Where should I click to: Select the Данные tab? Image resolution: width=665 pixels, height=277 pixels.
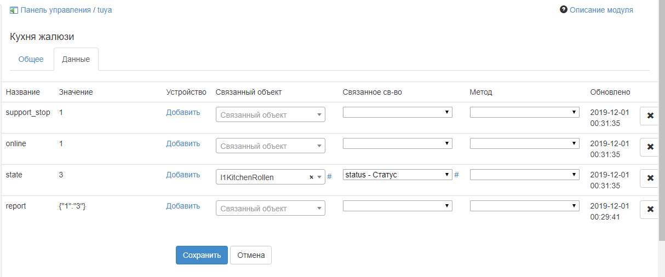tap(76, 59)
